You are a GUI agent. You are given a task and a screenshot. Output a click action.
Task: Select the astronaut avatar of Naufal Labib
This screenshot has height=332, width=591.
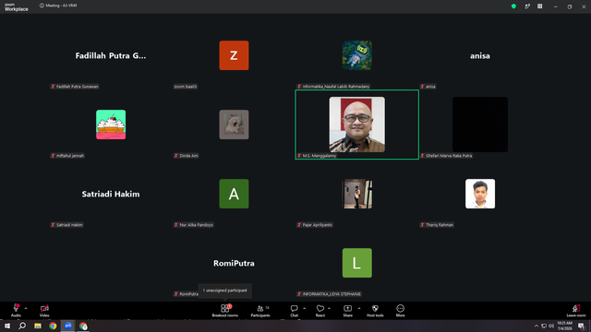click(x=357, y=55)
